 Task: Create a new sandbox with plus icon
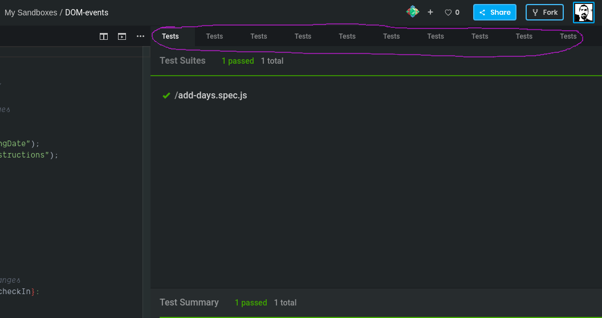point(430,13)
